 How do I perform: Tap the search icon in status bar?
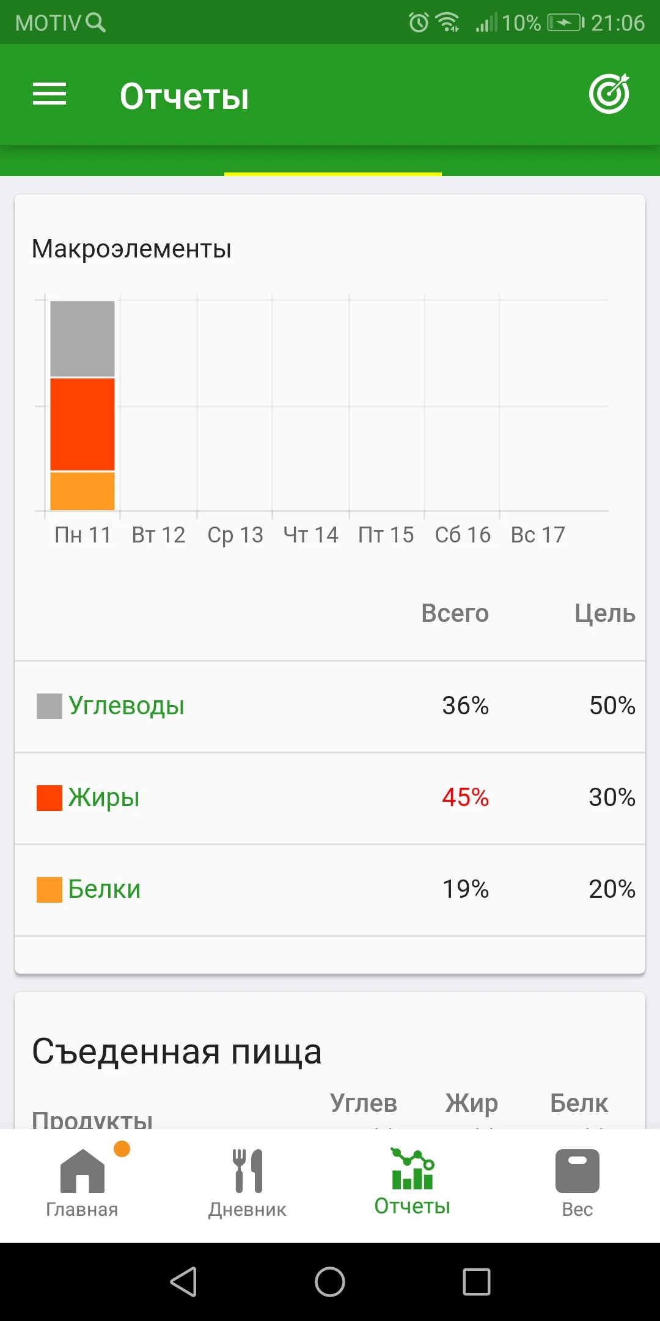pos(96,23)
